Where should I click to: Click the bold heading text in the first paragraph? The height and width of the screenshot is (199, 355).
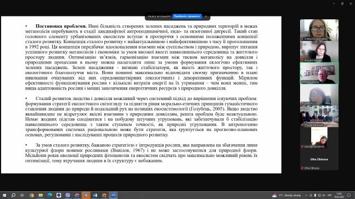point(61,26)
